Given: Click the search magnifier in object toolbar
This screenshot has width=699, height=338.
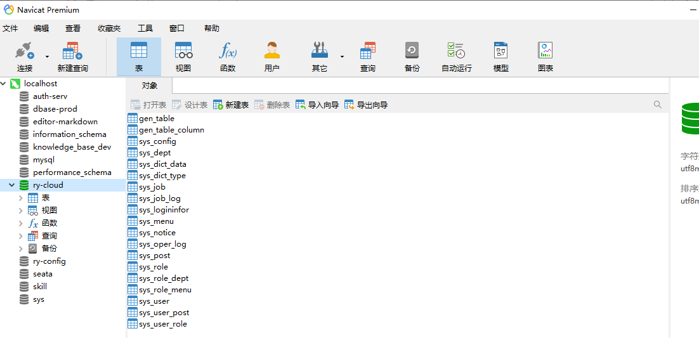Looking at the screenshot, I should [658, 105].
